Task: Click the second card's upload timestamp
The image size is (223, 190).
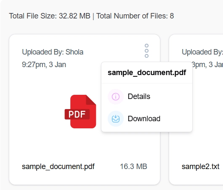Action: pos(207,65)
